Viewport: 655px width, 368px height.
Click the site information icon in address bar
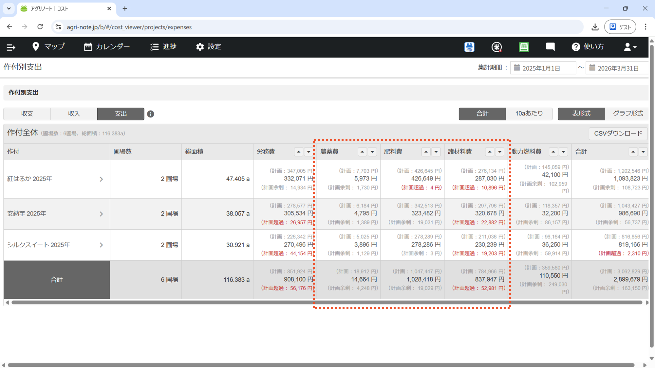[58, 27]
